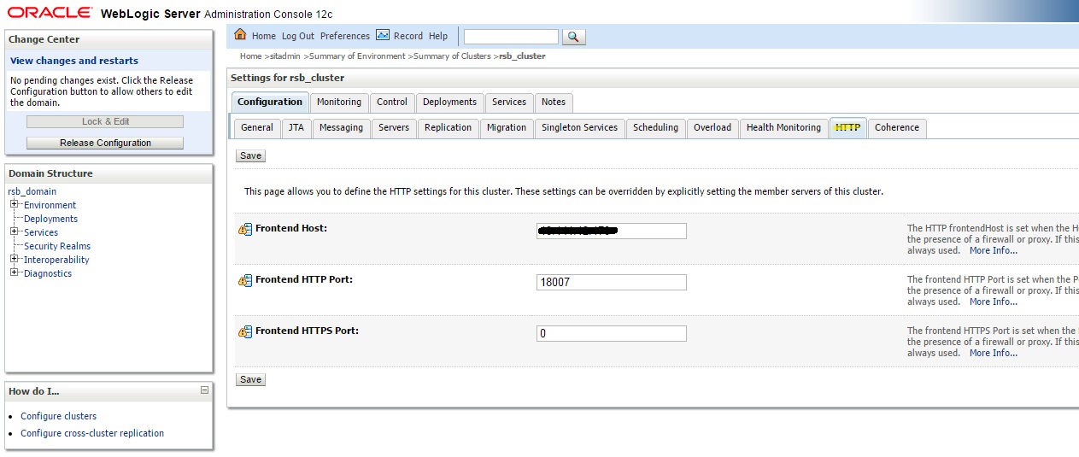Open More Info for Frontend HTTPS Port

[994, 353]
